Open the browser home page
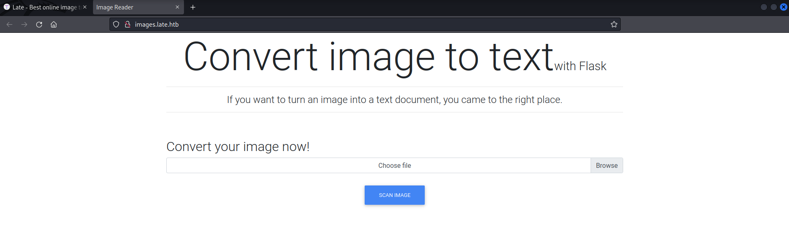Viewport: 789px width, 238px height. pos(54,25)
